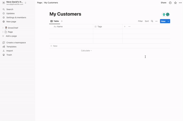Open the New button dropdown arrow
The height and width of the screenshot is (121, 183).
(x=168, y=21)
